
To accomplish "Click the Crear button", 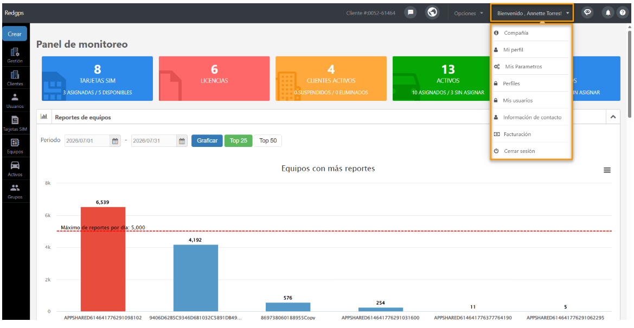I will [15, 34].
